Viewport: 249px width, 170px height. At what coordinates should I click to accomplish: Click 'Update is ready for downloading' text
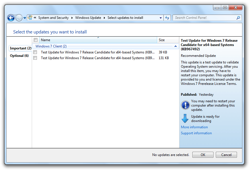click(205, 119)
